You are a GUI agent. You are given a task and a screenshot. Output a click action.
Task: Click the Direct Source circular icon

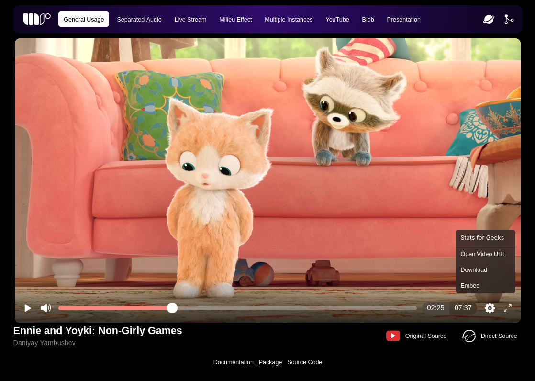point(469,336)
